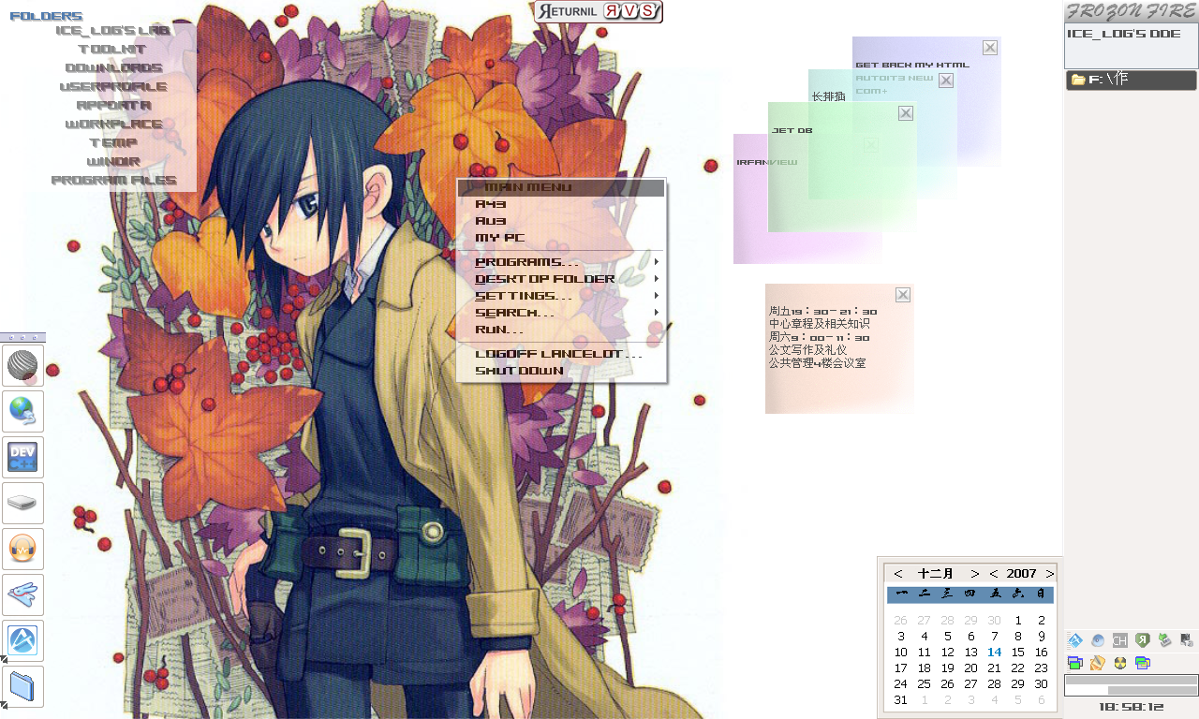This screenshot has width=1199, height=719.
Task: Open the blue-yellow cascading windows tray icon
Action: (x=1142, y=663)
